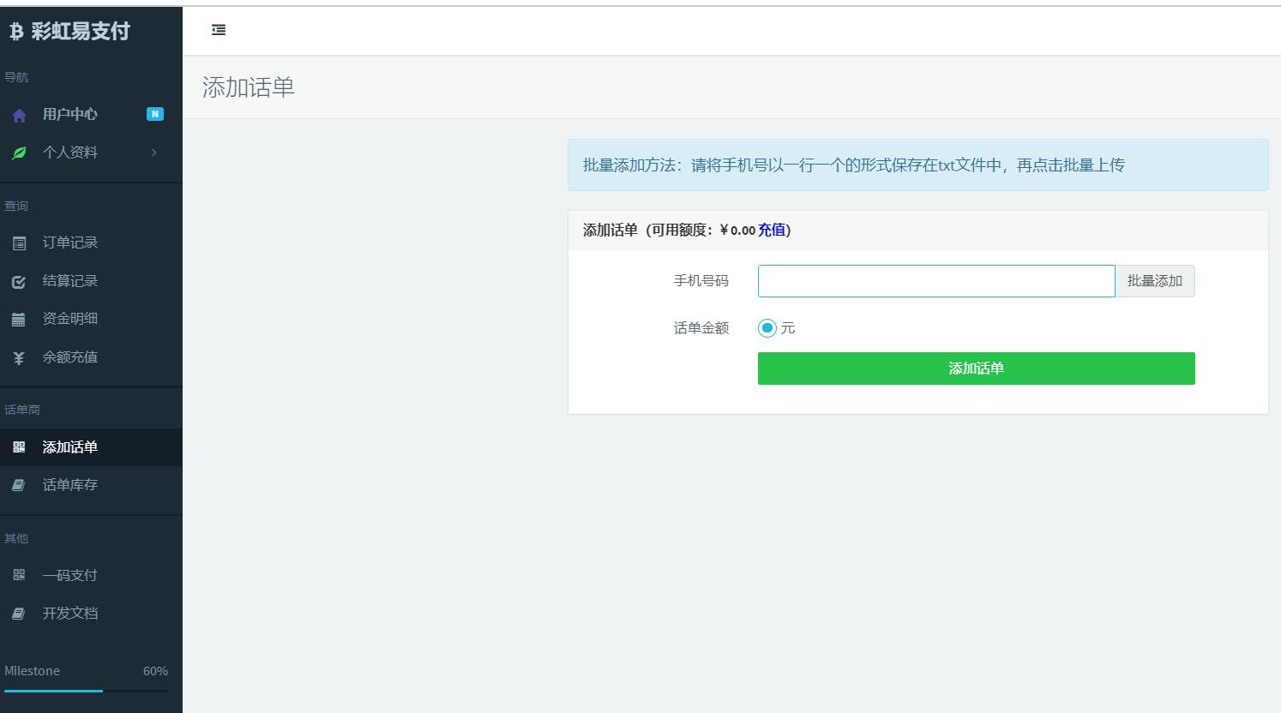The height and width of the screenshot is (713, 1281).
Task: Select the 添加话单 sidebar item
Action: coord(91,447)
